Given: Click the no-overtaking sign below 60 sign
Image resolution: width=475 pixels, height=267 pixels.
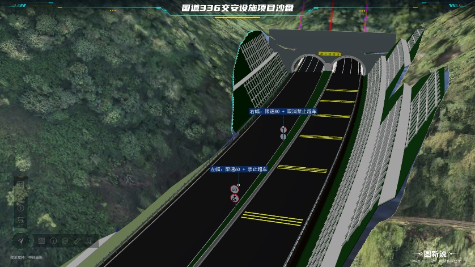Looking at the screenshot, I should (234, 198).
